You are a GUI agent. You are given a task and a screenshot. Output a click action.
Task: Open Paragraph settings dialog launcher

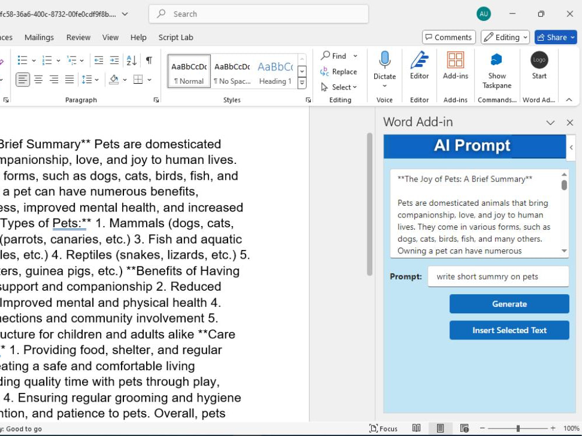156,100
